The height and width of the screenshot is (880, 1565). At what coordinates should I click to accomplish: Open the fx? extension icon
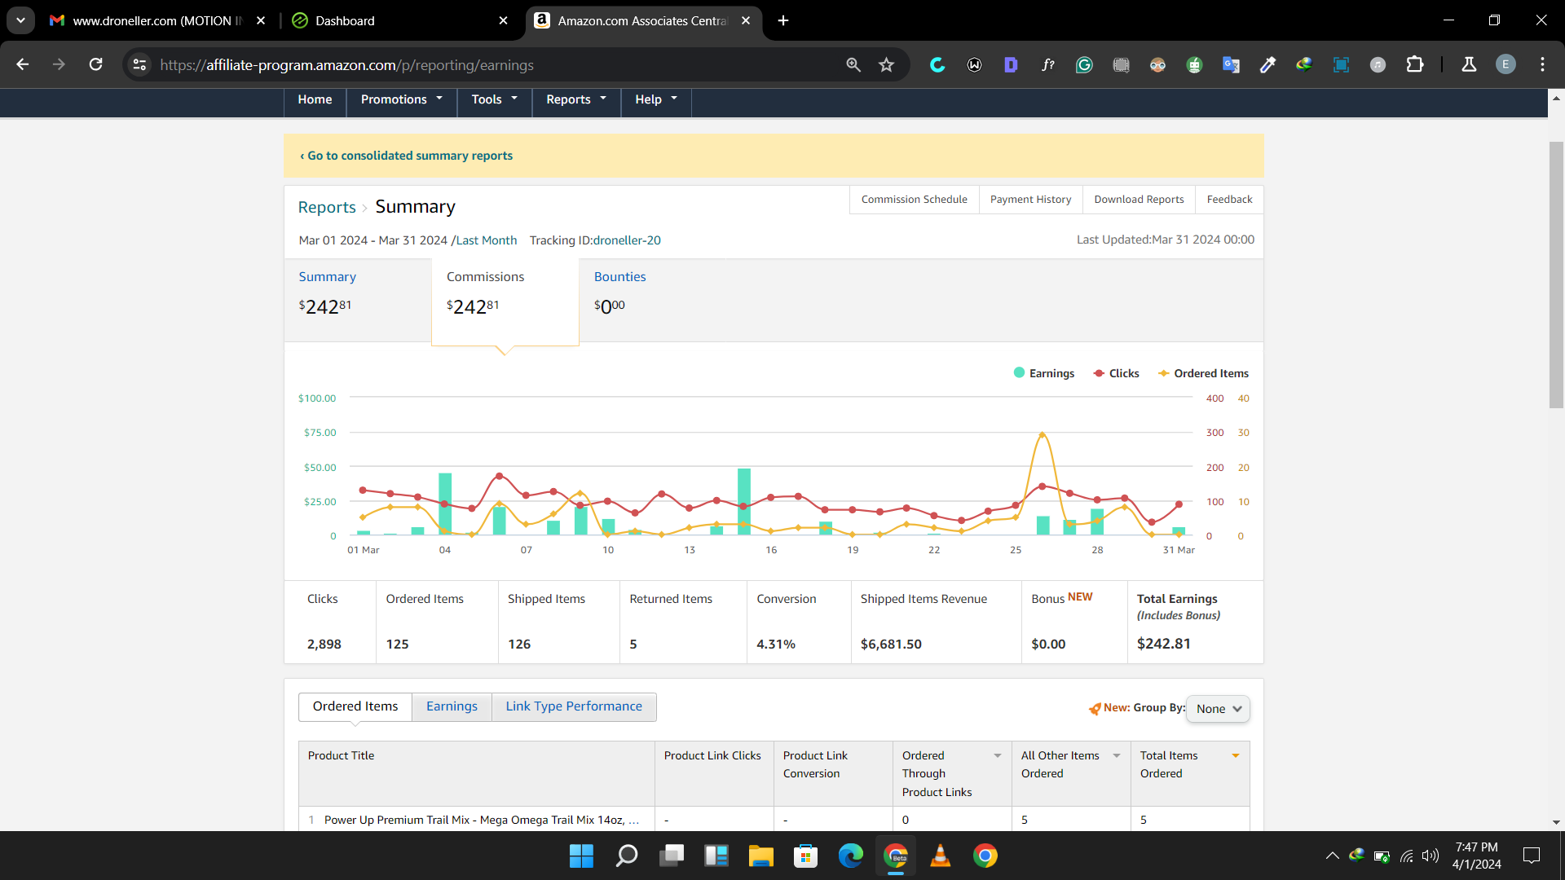1047,64
